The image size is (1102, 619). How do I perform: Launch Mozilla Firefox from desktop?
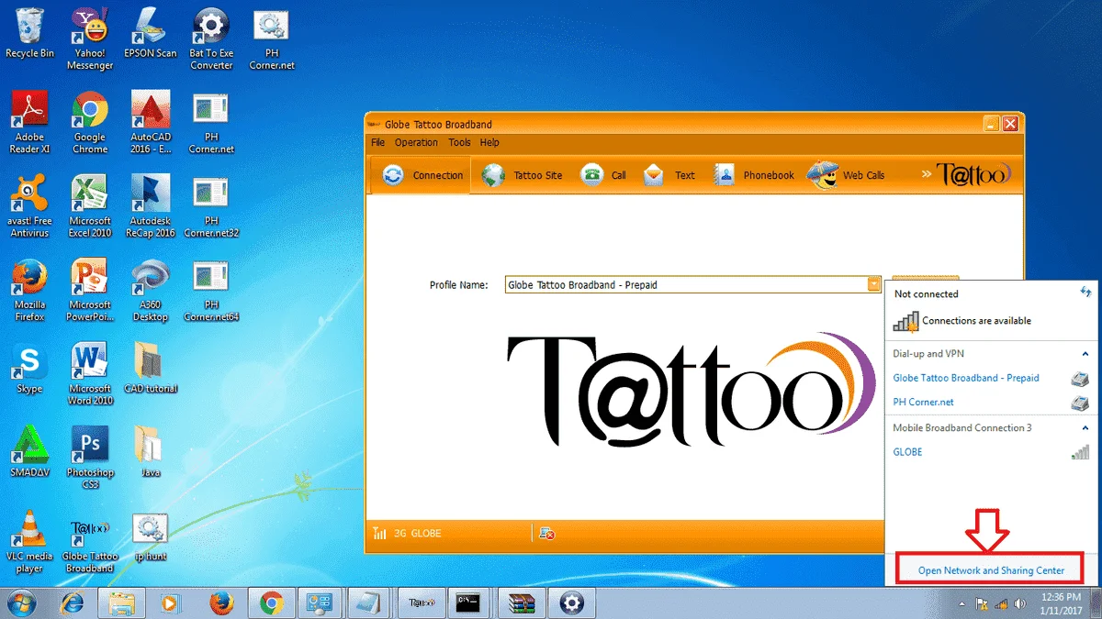tap(29, 290)
